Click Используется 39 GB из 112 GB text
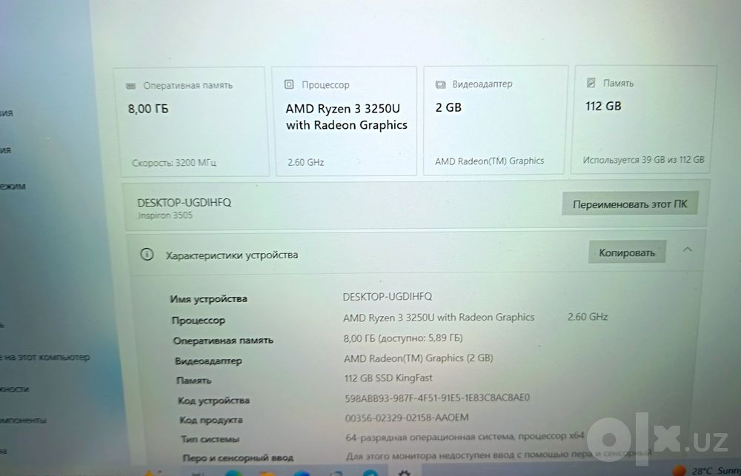The image size is (741, 476). click(x=643, y=160)
